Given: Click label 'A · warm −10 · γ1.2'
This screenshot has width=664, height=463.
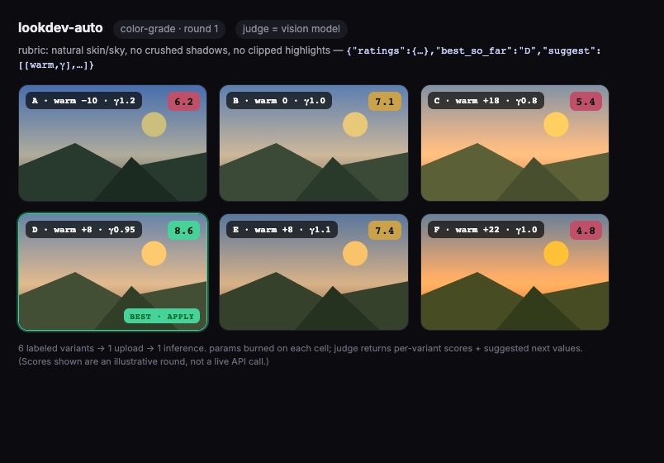Looking at the screenshot, I should click(x=84, y=101).
